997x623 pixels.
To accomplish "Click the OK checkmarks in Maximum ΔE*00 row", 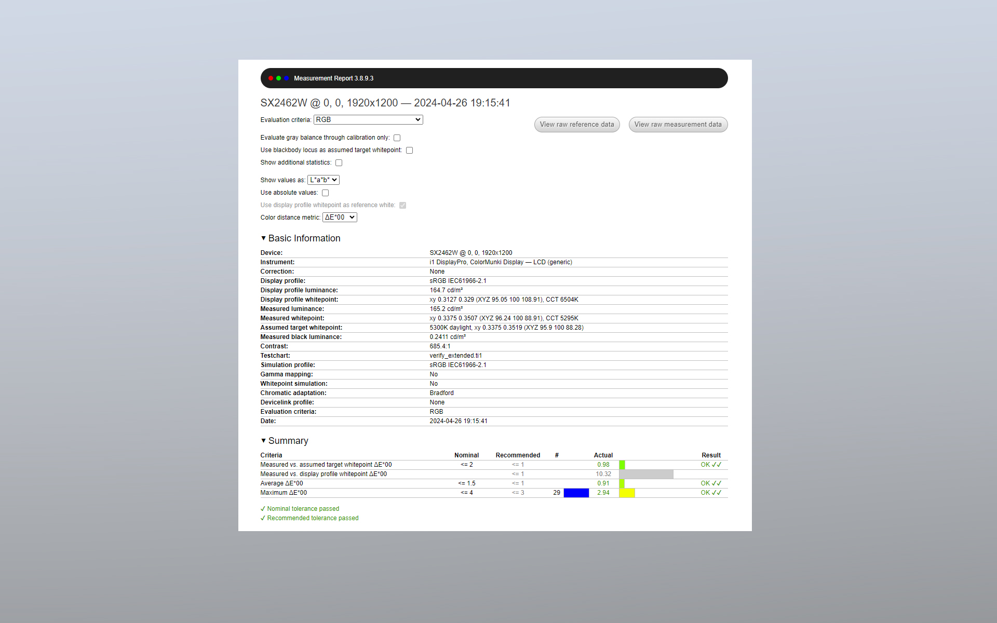I will click(711, 493).
